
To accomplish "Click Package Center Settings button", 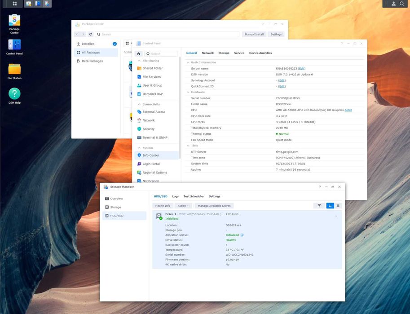I will [x=276, y=34].
